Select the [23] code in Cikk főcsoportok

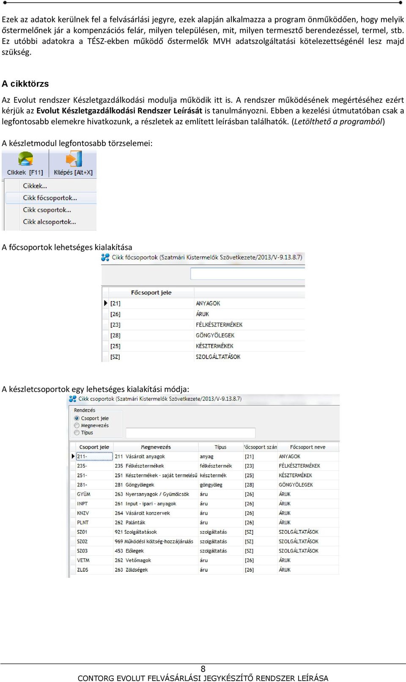coord(115,325)
